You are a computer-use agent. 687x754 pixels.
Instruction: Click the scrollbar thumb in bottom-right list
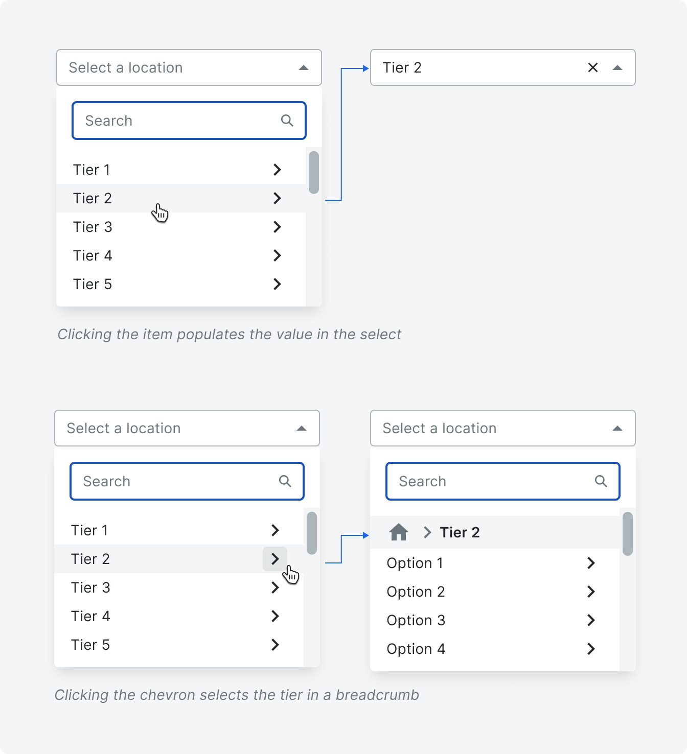click(x=628, y=534)
